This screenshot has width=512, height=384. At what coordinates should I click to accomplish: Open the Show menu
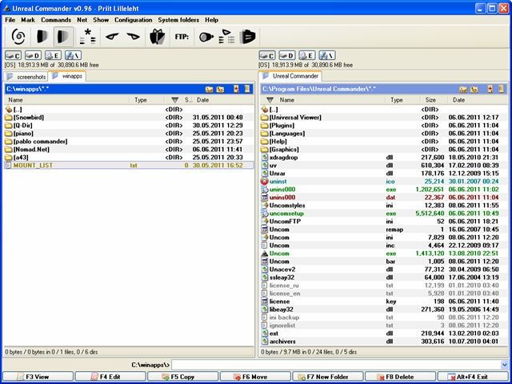point(101,20)
